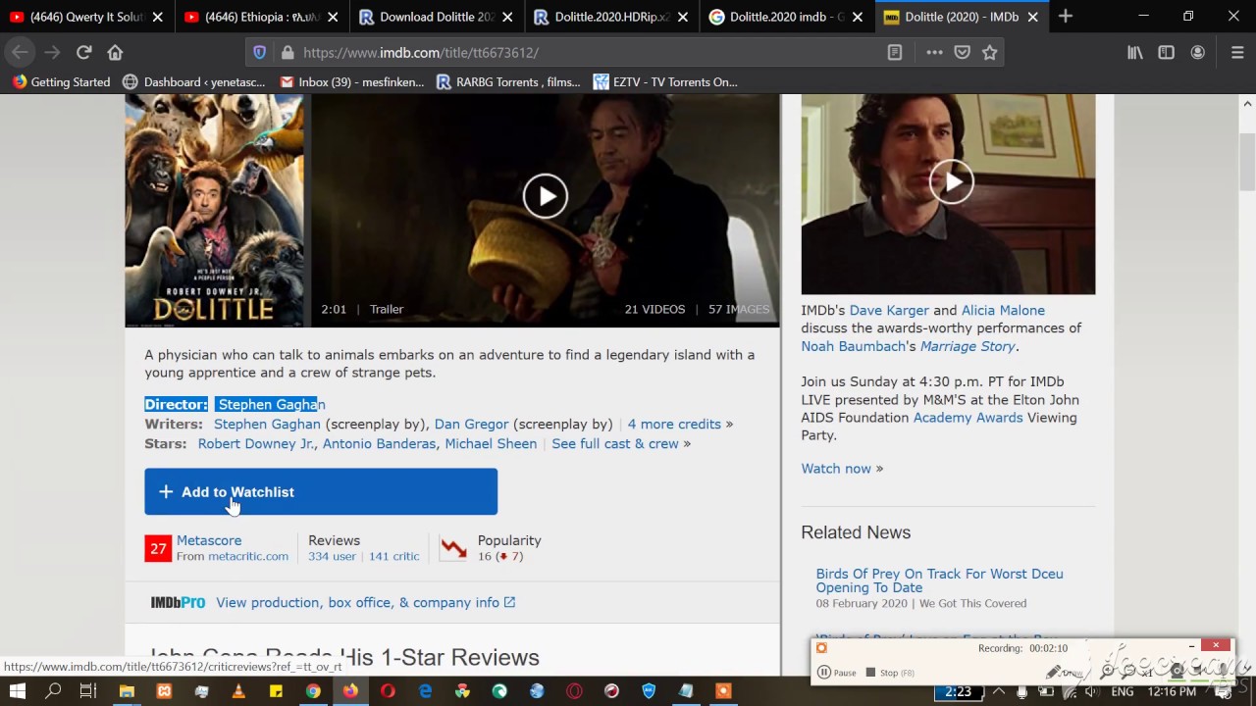Switch to Google Chrome on taskbar
The width and height of the screenshot is (1256, 706).
point(313,691)
